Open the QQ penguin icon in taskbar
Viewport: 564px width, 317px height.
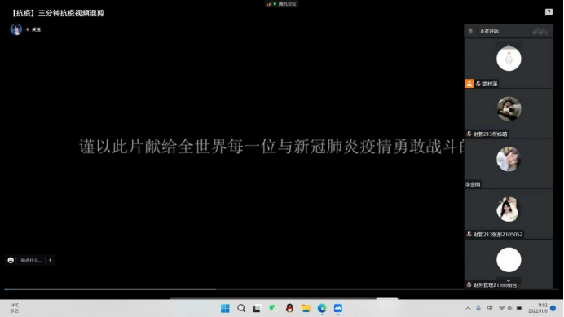289,308
